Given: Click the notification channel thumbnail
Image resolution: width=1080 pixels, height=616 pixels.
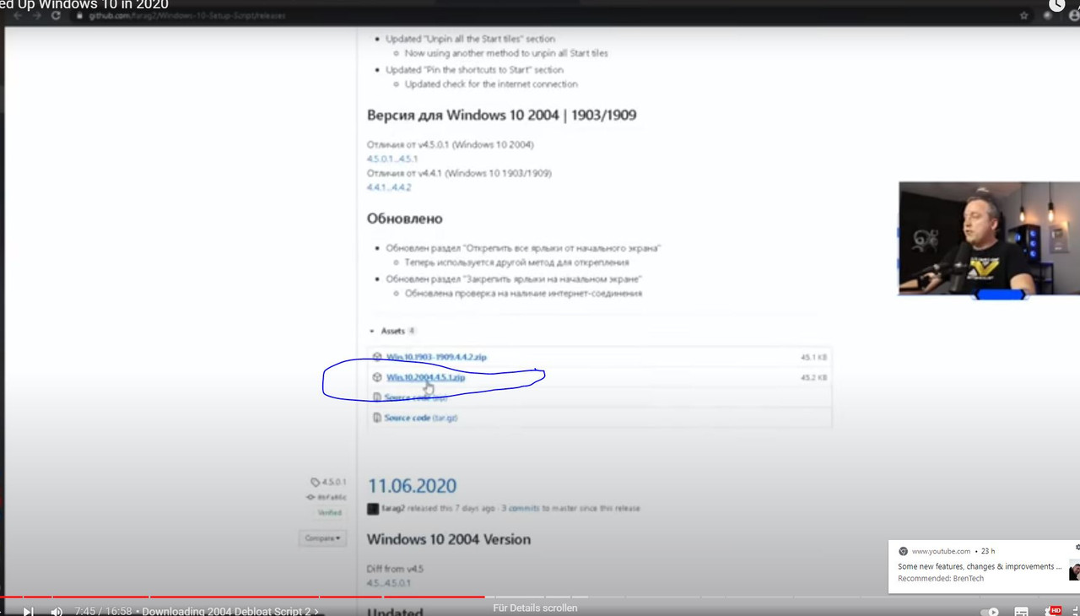Looking at the screenshot, I should [x=1074, y=570].
